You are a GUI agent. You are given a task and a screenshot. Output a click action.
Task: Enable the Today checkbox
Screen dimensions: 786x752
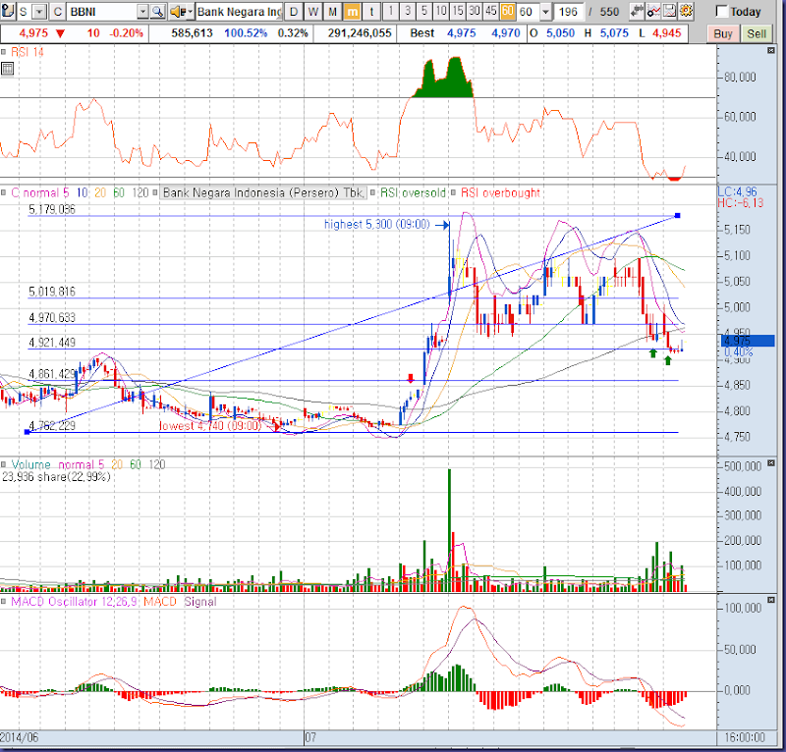pos(722,11)
